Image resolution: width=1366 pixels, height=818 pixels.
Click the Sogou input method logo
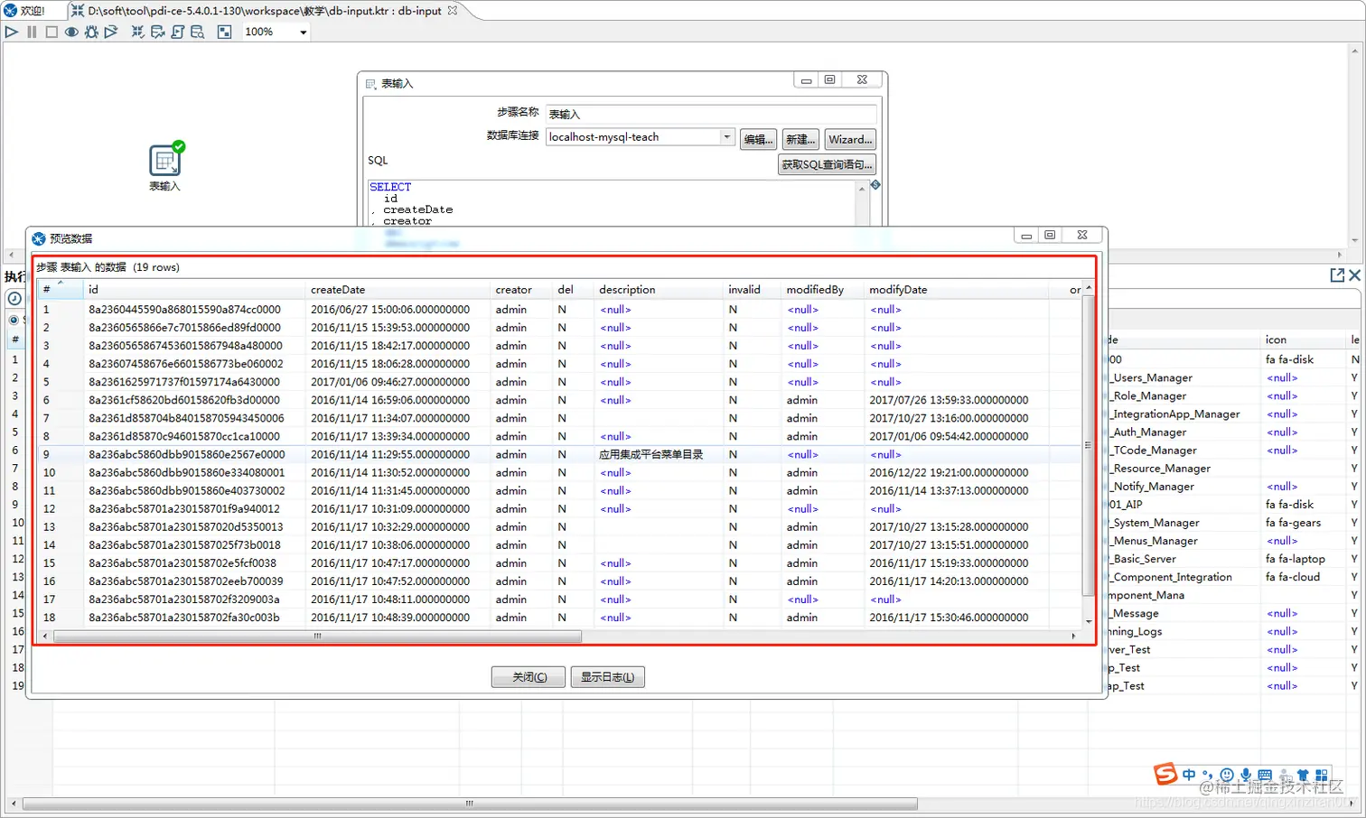[x=1165, y=774]
